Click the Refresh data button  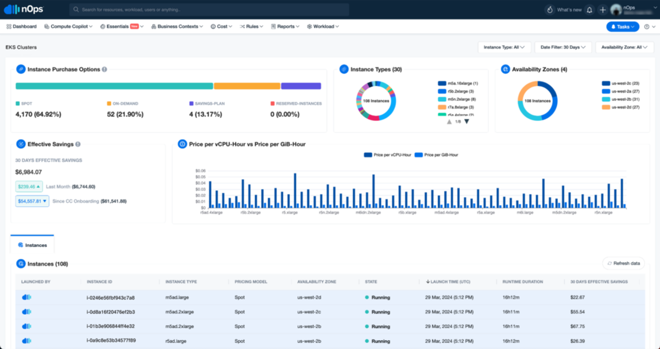[x=623, y=263]
